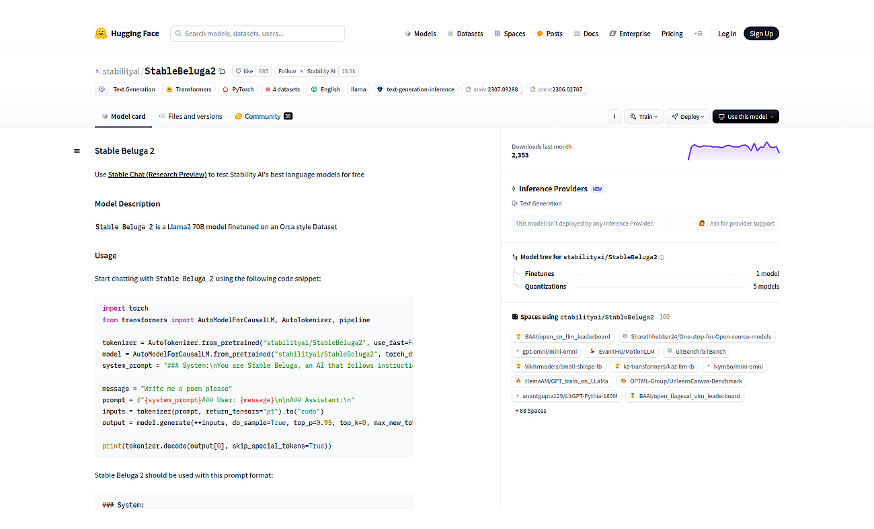Open the Models menu item
The image size is (874, 529).
pos(420,34)
